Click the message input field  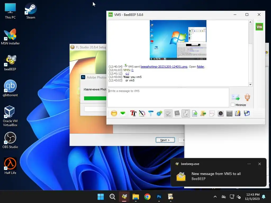tap(168, 97)
